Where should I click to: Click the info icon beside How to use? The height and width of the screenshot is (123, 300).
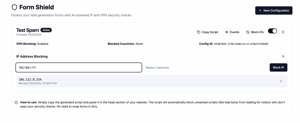(x=16, y=103)
